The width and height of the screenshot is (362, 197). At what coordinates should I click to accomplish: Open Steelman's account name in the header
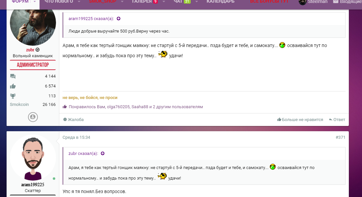click(x=318, y=2)
